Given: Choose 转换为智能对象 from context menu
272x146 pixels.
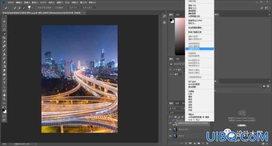Looking at the screenshot, I should tap(199, 32).
